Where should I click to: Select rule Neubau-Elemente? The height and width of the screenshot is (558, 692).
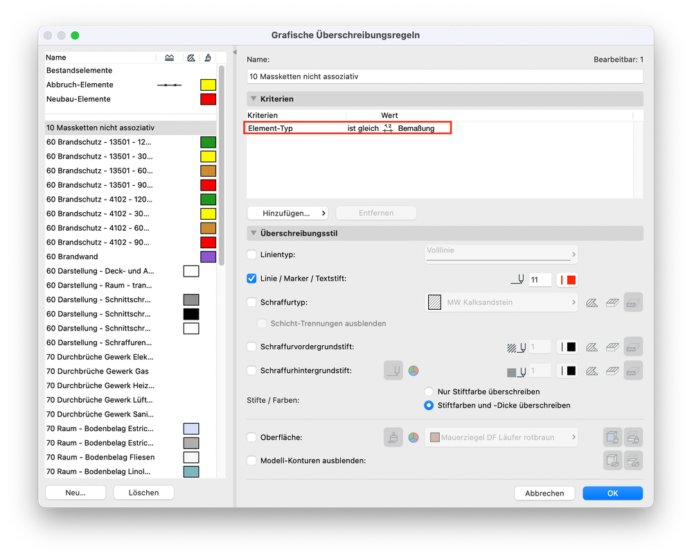[131, 99]
